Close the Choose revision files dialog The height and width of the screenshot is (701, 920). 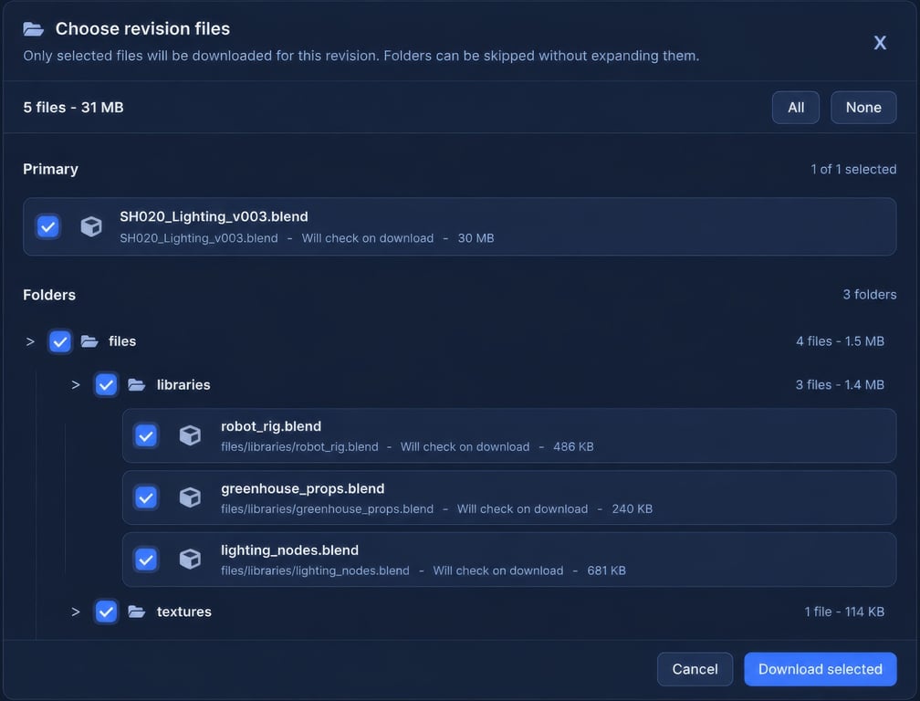880,43
